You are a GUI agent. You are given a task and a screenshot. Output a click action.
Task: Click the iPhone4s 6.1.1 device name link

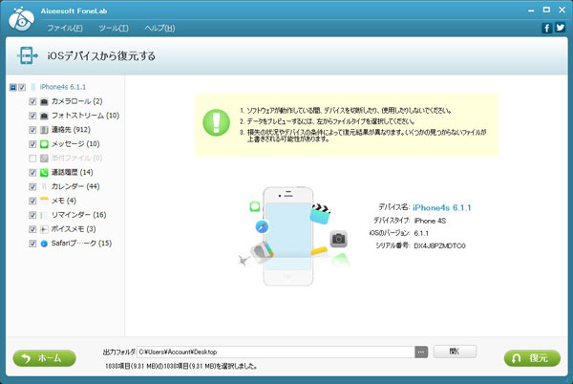pos(442,207)
